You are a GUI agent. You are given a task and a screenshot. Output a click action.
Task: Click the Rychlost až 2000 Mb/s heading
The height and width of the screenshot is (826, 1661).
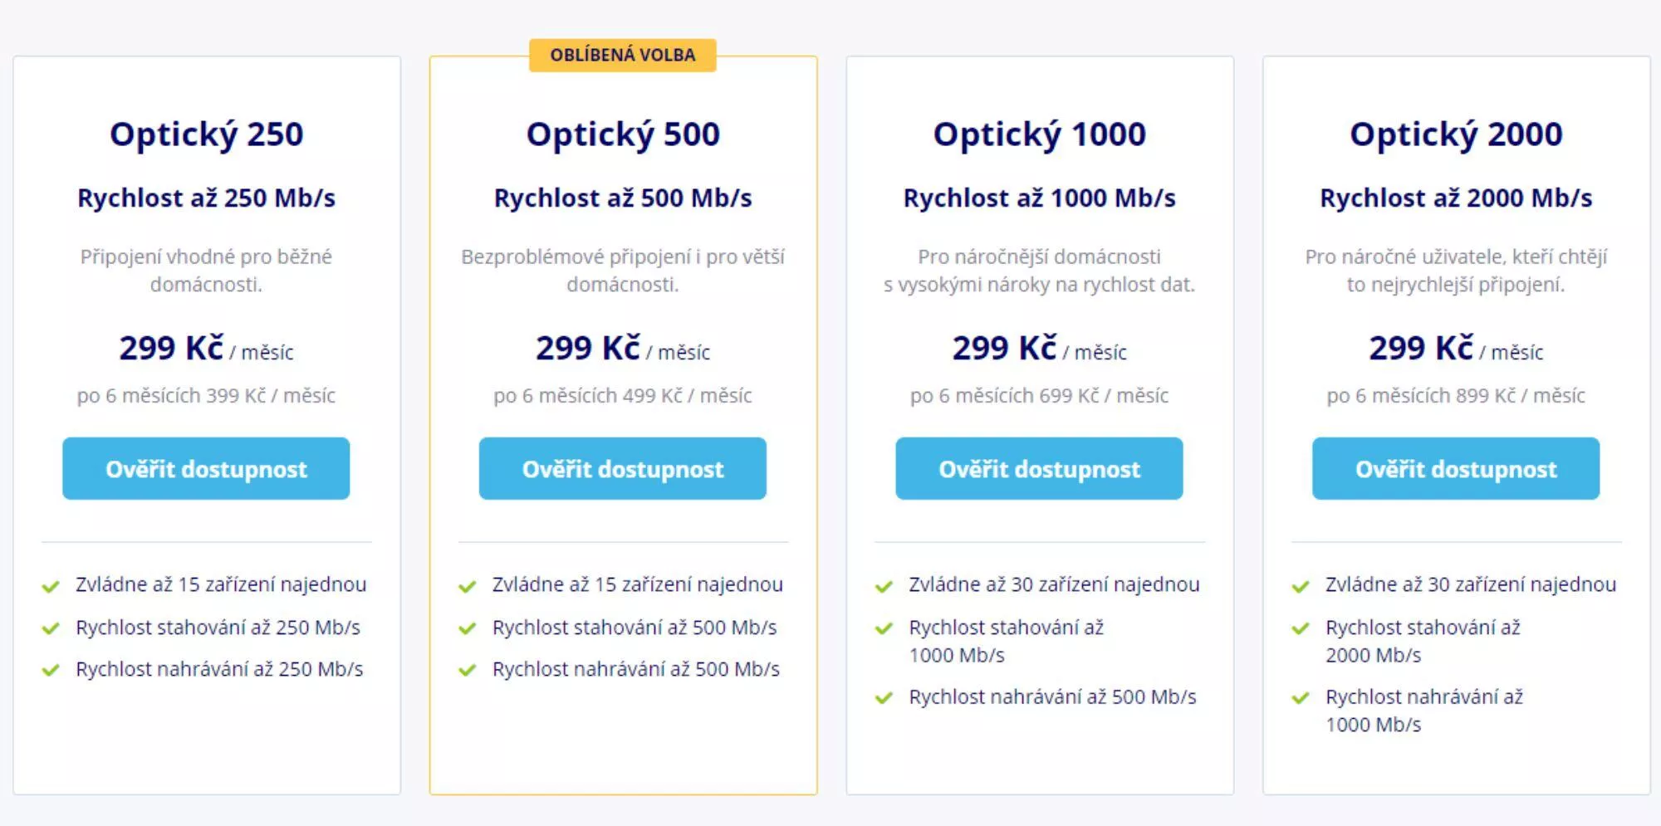click(1456, 198)
